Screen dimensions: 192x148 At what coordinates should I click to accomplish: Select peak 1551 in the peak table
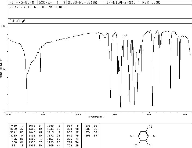click(13, 145)
